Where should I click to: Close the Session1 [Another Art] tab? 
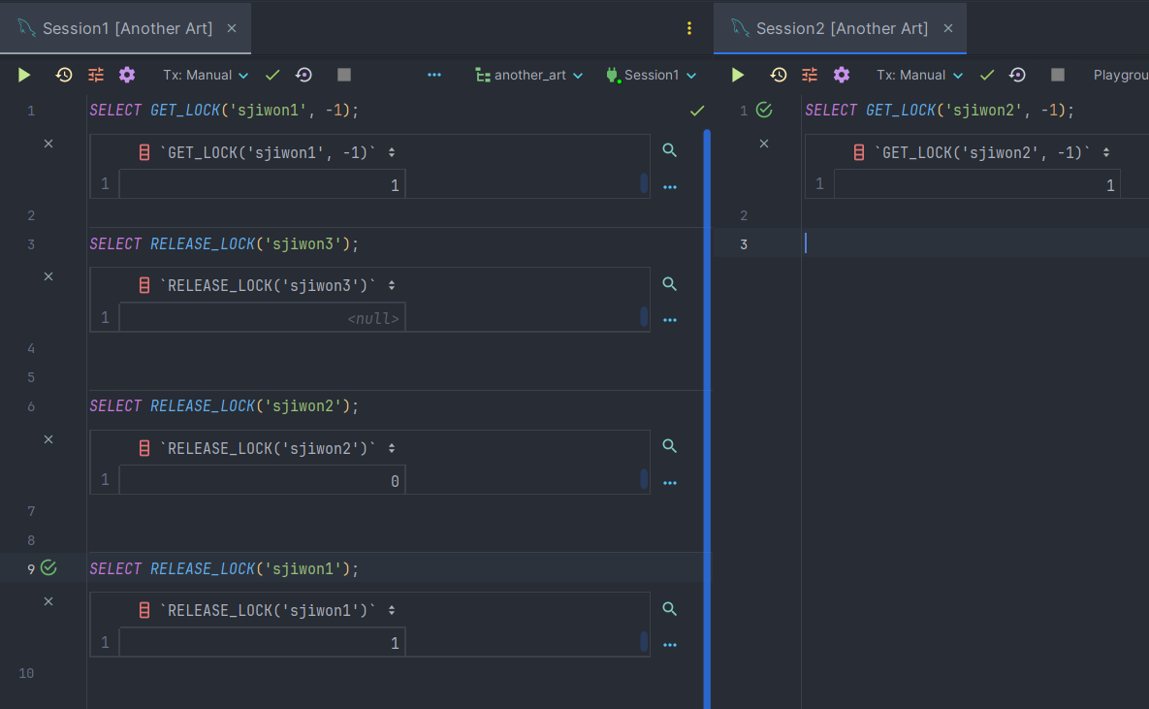pyautogui.click(x=232, y=28)
